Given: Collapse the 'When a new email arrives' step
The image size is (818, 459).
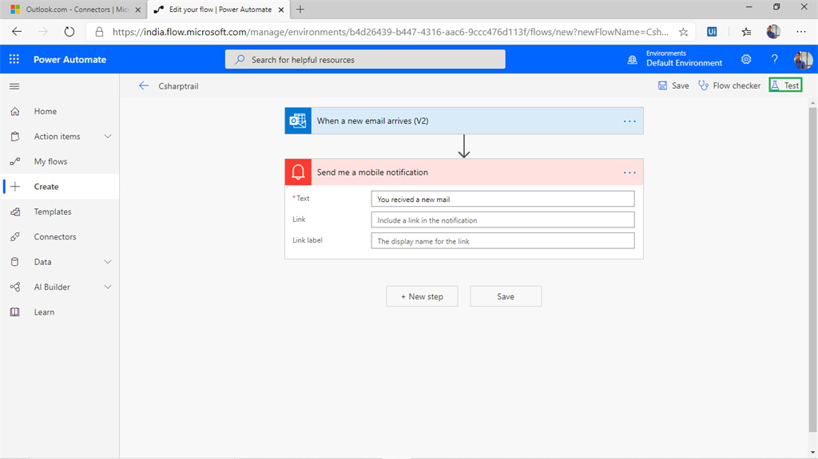Looking at the screenshot, I should tap(464, 121).
